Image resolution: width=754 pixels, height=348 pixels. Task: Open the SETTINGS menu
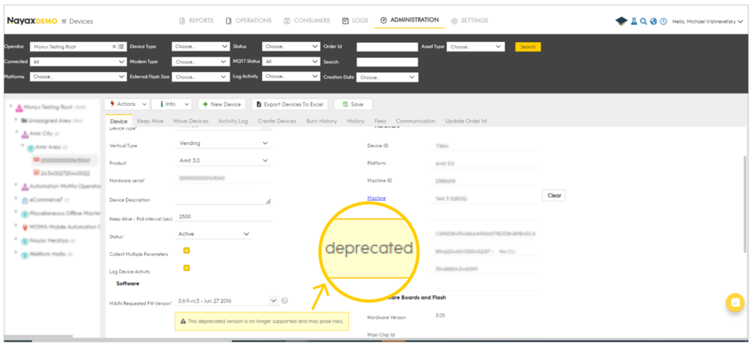(x=470, y=21)
